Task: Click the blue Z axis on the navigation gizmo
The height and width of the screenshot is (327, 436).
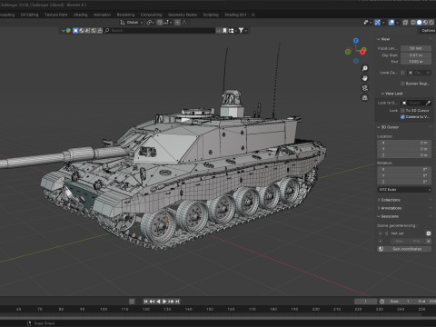Action: click(x=356, y=40)
